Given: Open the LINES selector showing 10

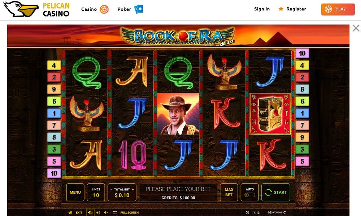Looking at the screenshot, I should (96, 192).
